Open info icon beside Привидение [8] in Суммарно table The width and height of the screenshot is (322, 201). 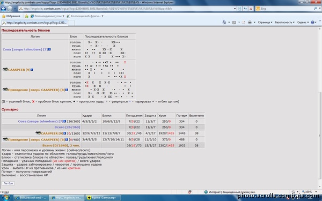click(x=67, y=139)
